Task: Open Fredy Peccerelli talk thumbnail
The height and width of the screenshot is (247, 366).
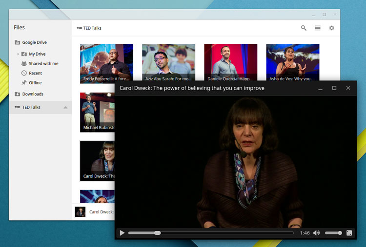Action: click(106, 63)
